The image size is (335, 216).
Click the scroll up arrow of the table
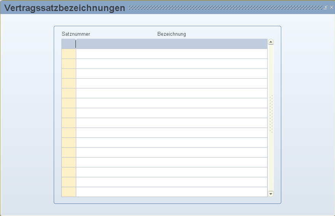(x=271, y=42)
